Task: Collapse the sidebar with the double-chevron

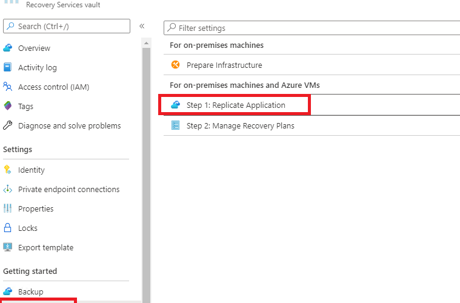Action: [x=142, y=26]
